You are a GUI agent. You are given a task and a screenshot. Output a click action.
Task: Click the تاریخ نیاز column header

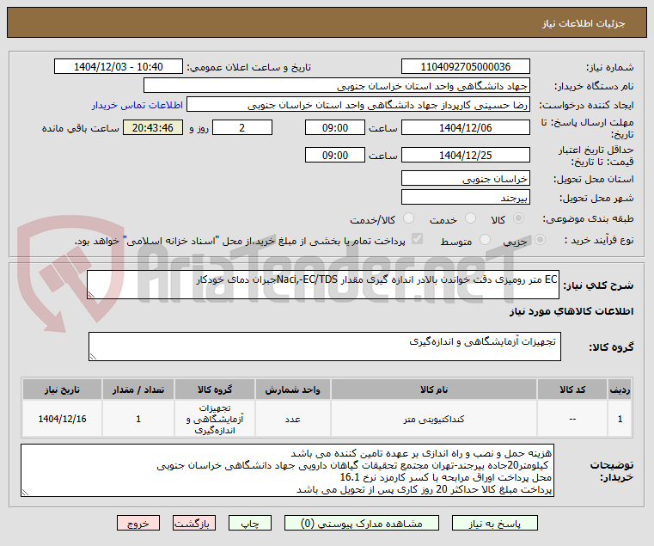(62, 390)
